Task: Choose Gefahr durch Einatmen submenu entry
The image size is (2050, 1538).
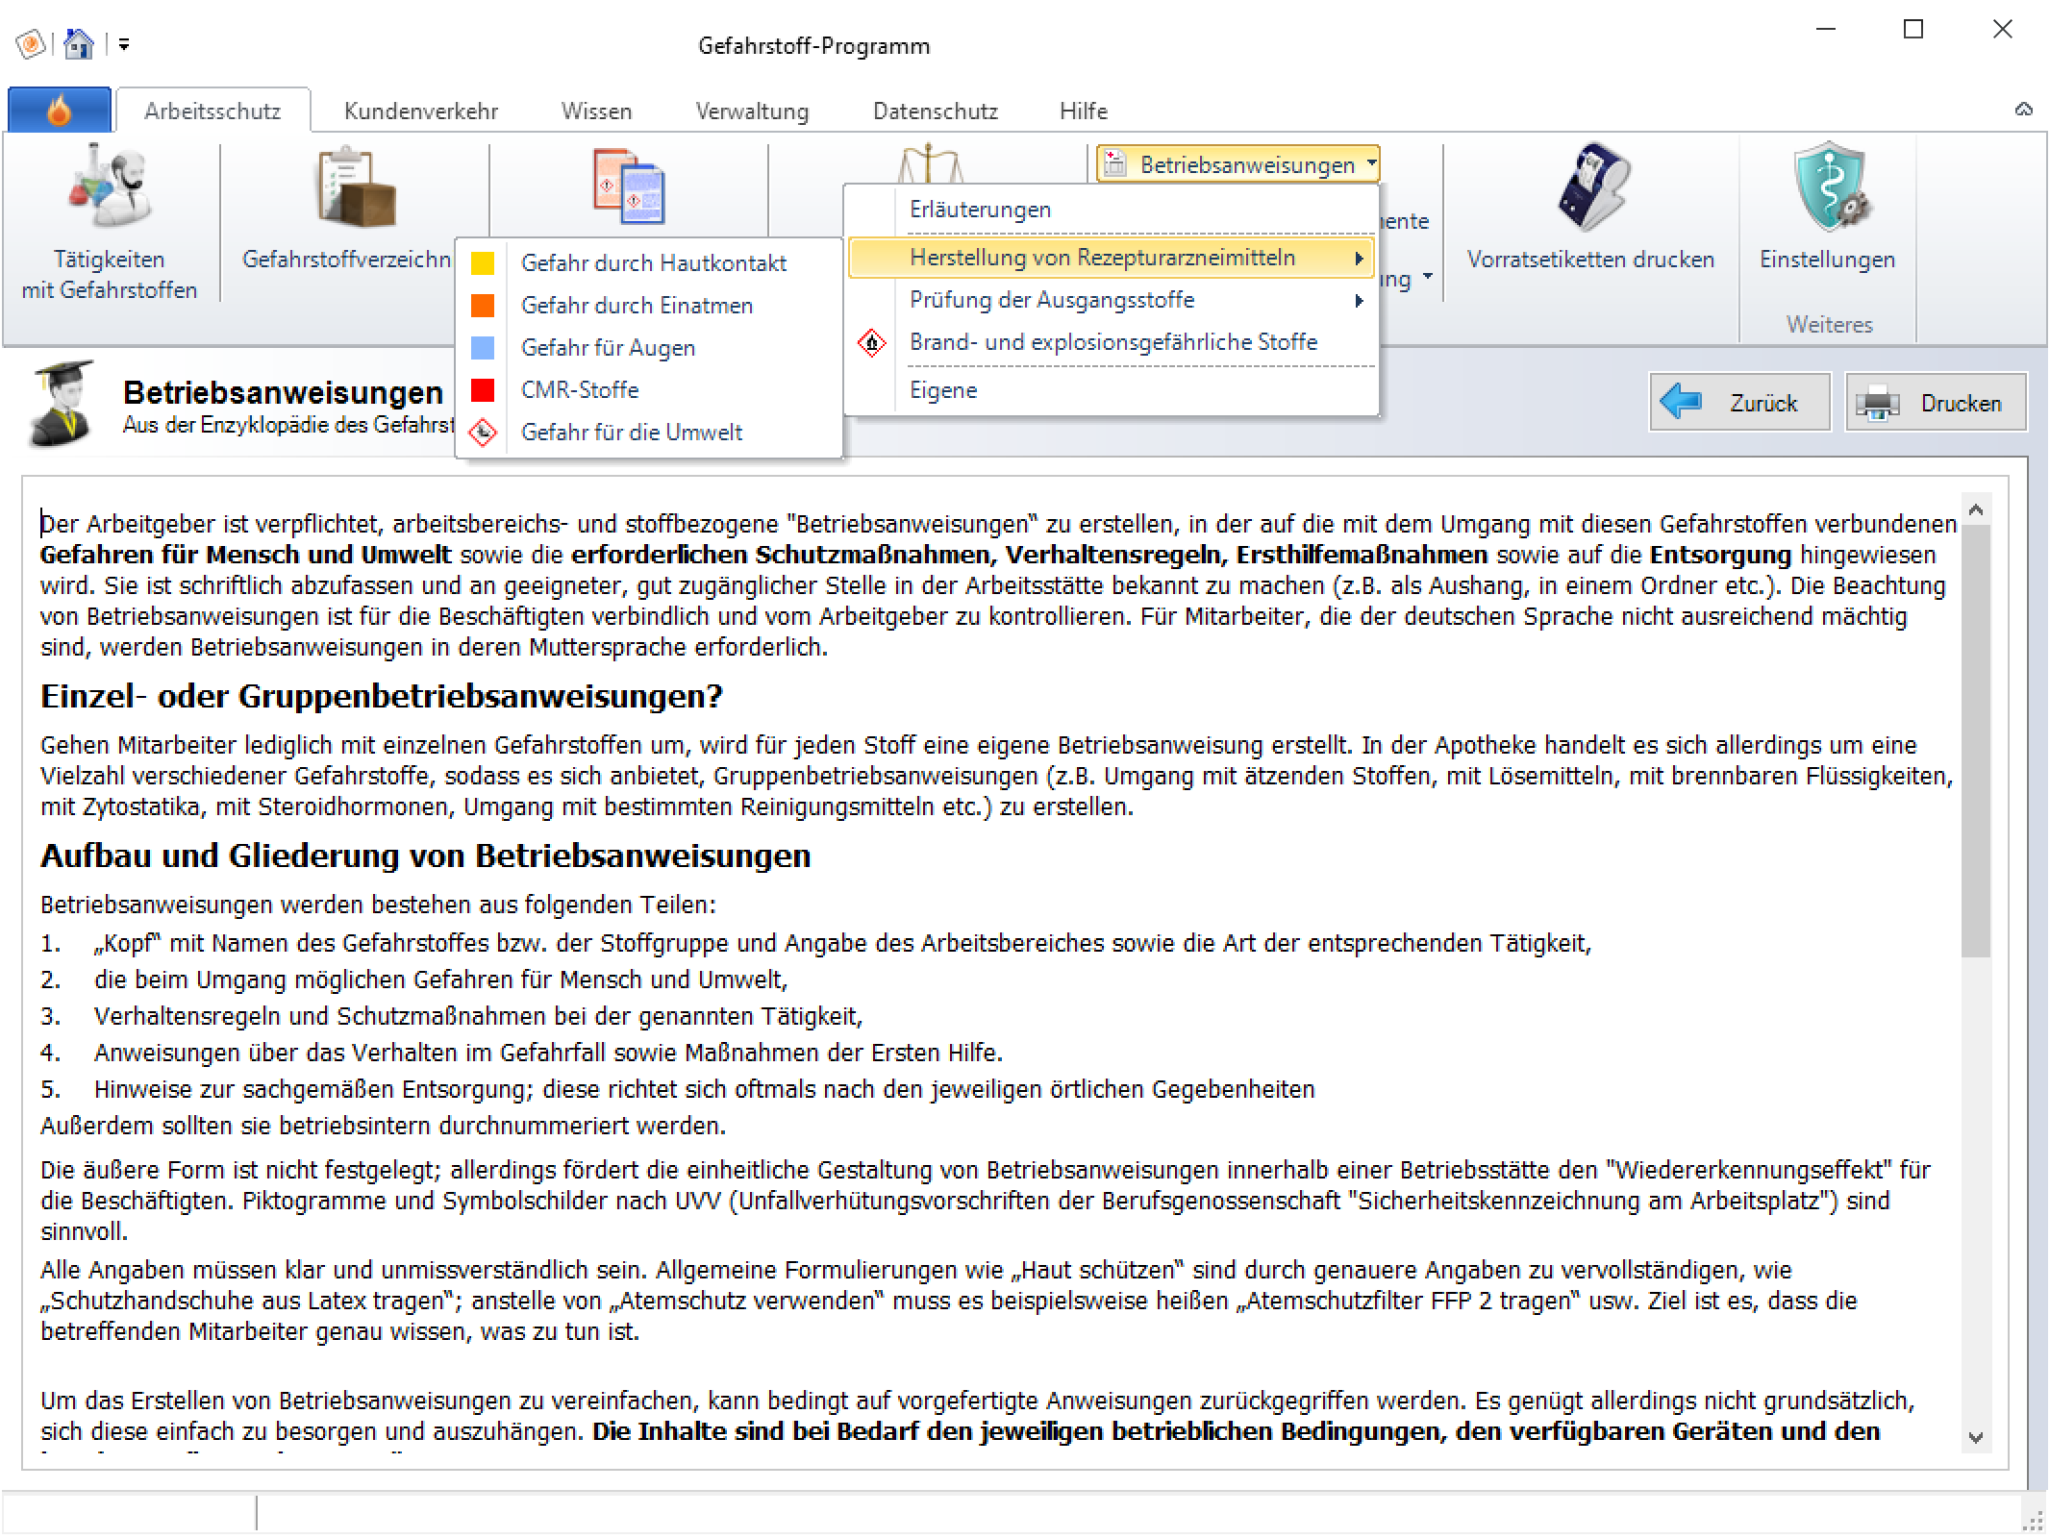Action: (649, 306)
